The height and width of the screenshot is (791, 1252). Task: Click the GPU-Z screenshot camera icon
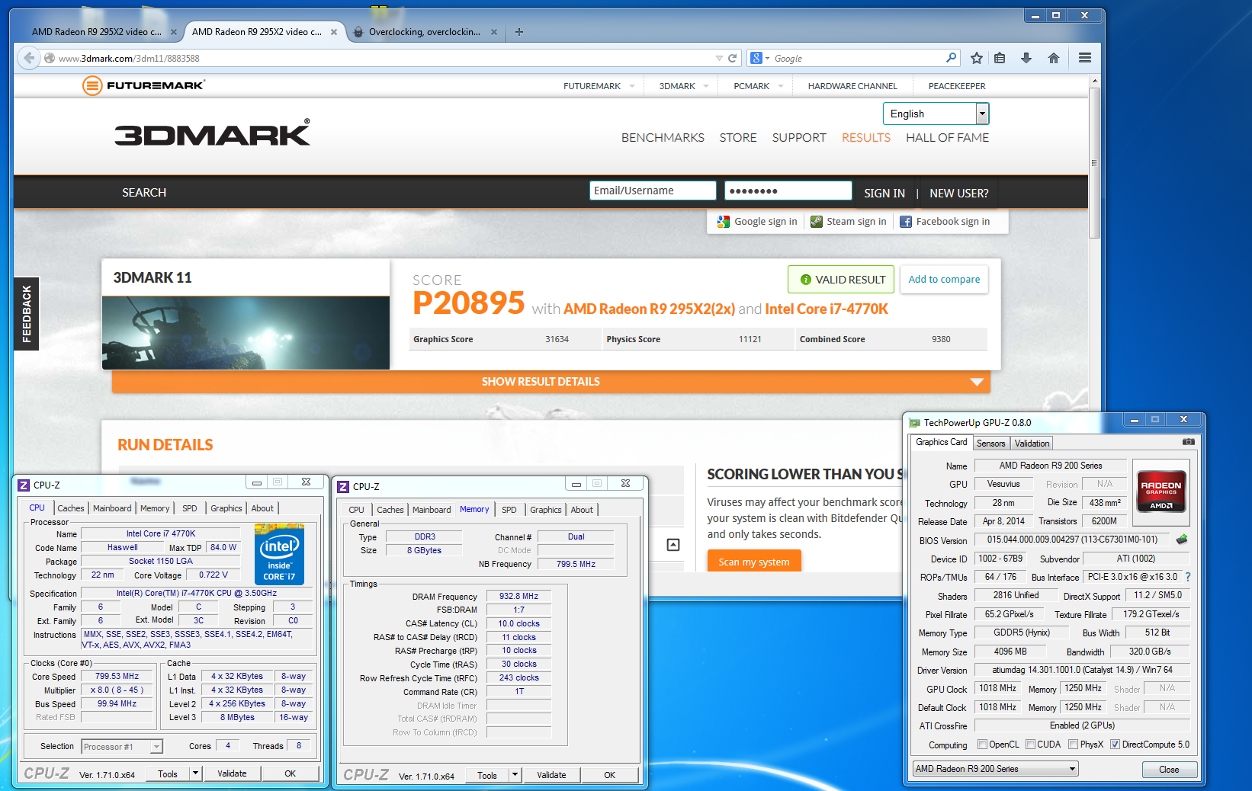click(x=1188, y=442)
